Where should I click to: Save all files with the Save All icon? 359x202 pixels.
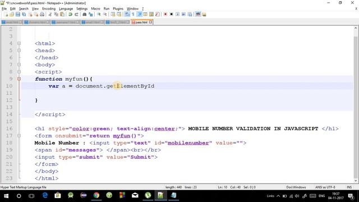tap(24, 14)
